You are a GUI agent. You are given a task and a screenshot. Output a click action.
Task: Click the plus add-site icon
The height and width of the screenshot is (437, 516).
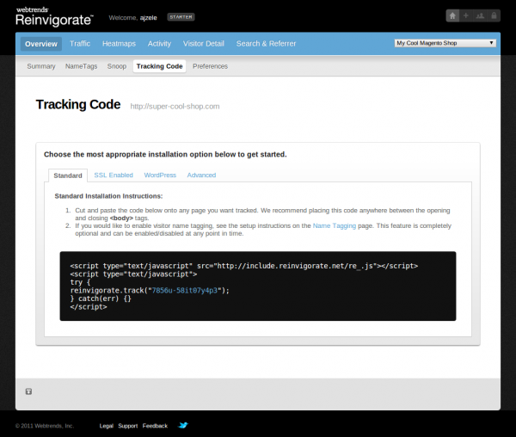466,15
